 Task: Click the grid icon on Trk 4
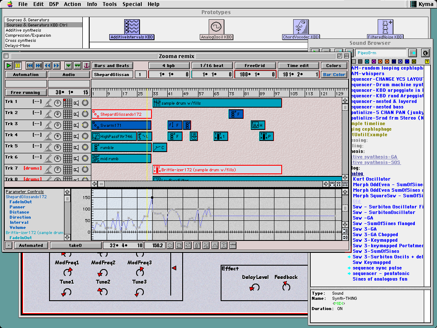click(67, 136)
